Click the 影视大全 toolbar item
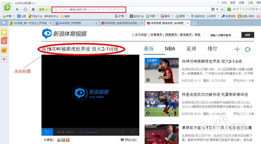Viewport: 261px width, 144px height. [x=137, y=16]
